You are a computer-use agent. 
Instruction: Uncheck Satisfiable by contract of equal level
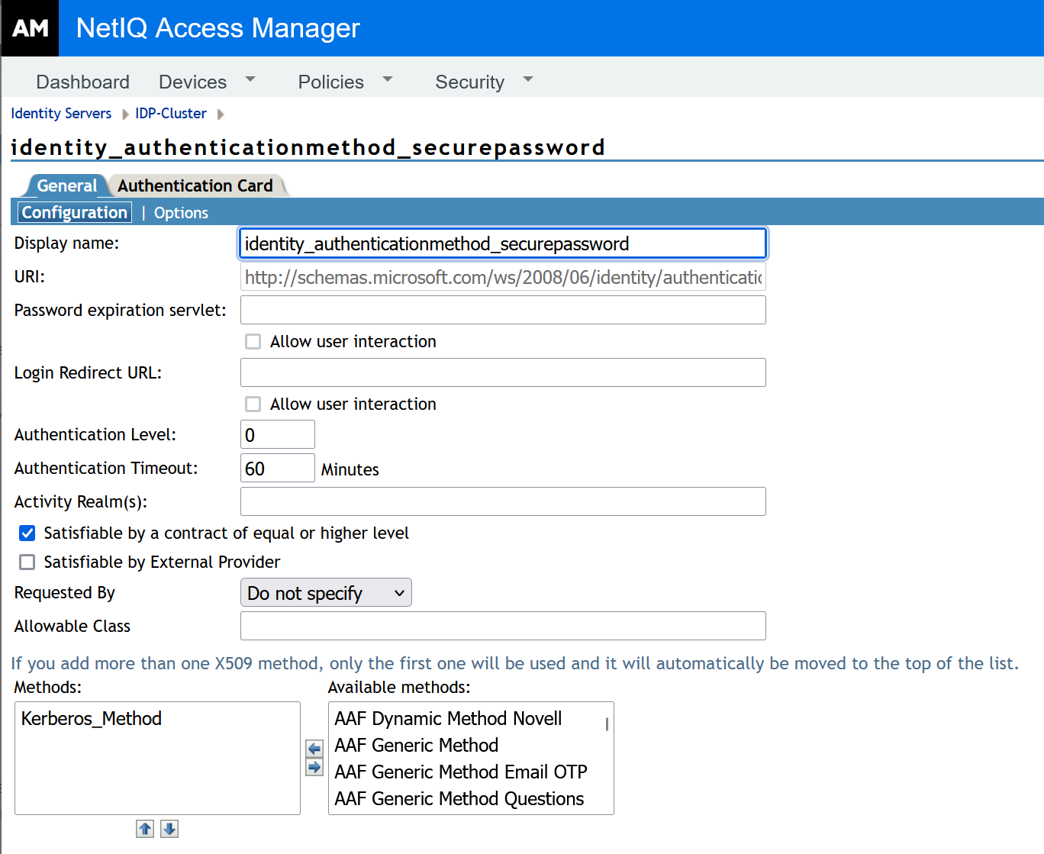pyautogui.click(x=27, y=533)
